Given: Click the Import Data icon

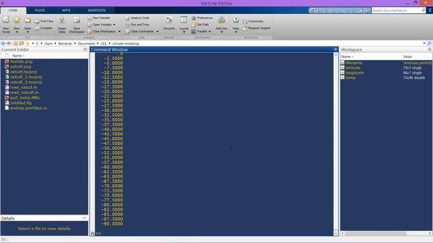Looking at the screenshot, I should tap(62, 20).
